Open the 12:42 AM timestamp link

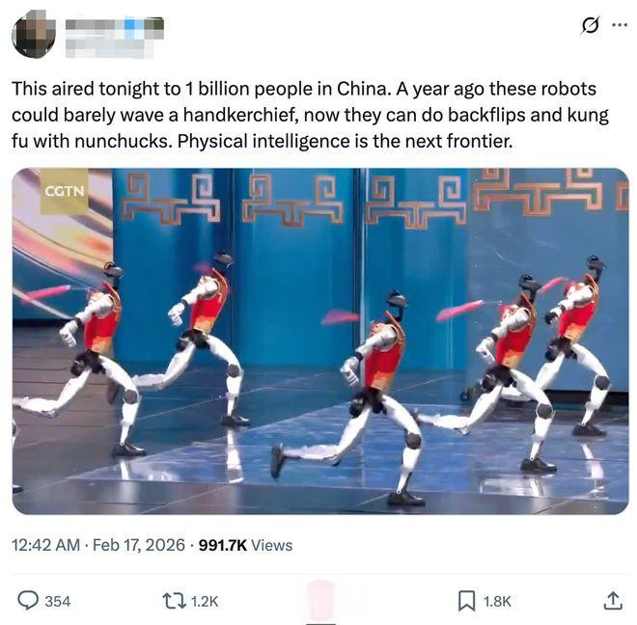pos(46,545)
